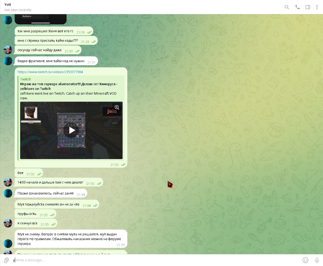The width and height of the screenshot is (323, 266).
Task: Open the image thumbnail at top of chat
Action: point(41,19)
